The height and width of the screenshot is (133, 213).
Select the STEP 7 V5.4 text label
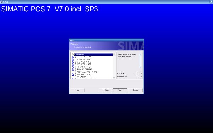(x=85, y=57)
